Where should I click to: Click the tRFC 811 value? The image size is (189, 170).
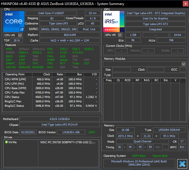coord(182,147)
